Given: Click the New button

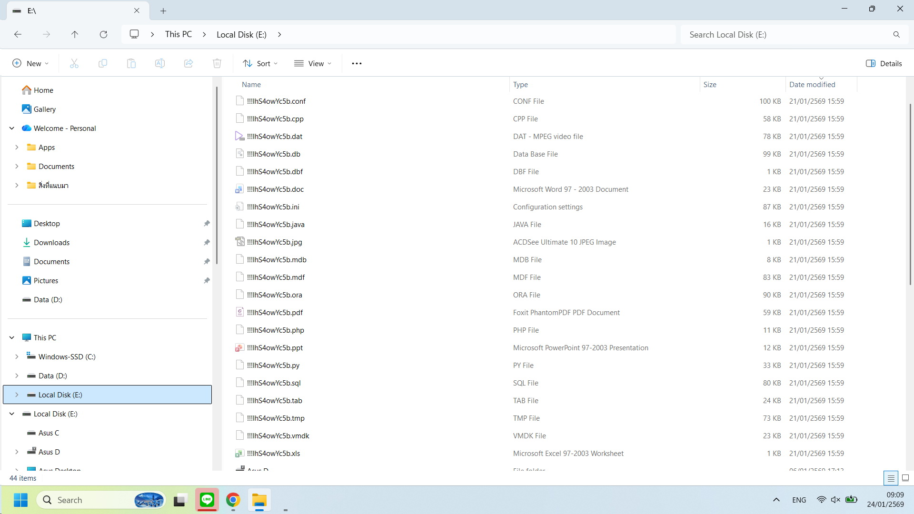Looking at the screenshot, I should click(30, 63).
